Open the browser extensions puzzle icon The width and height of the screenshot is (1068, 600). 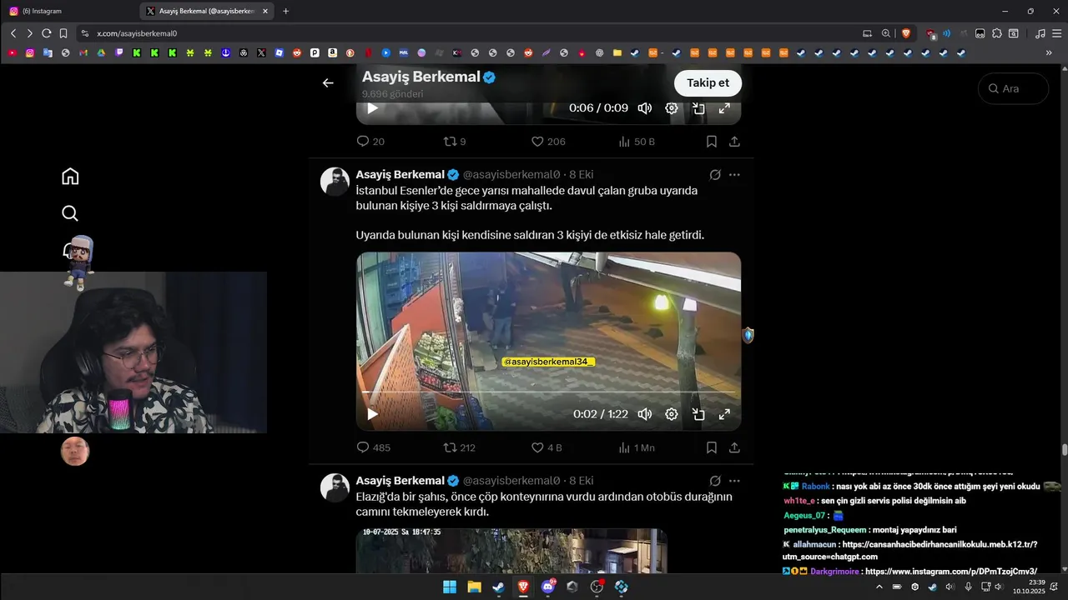[x=997, y=33]
